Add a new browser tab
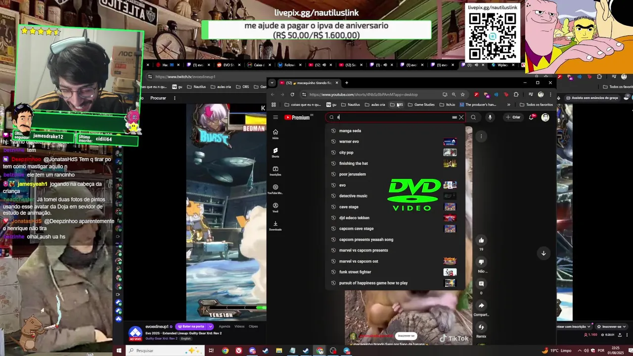The image size is (633, 356). click(347, 83)
